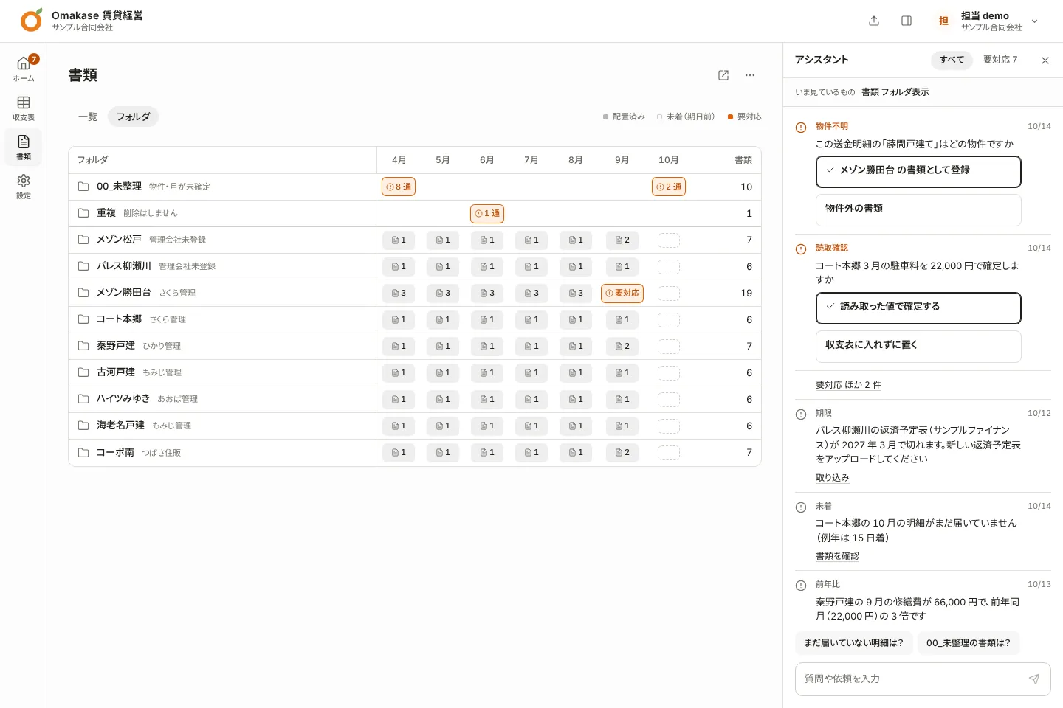Click empty October cell for メゾン松戸
1063x708 pixels.
[x=669, y=240]
